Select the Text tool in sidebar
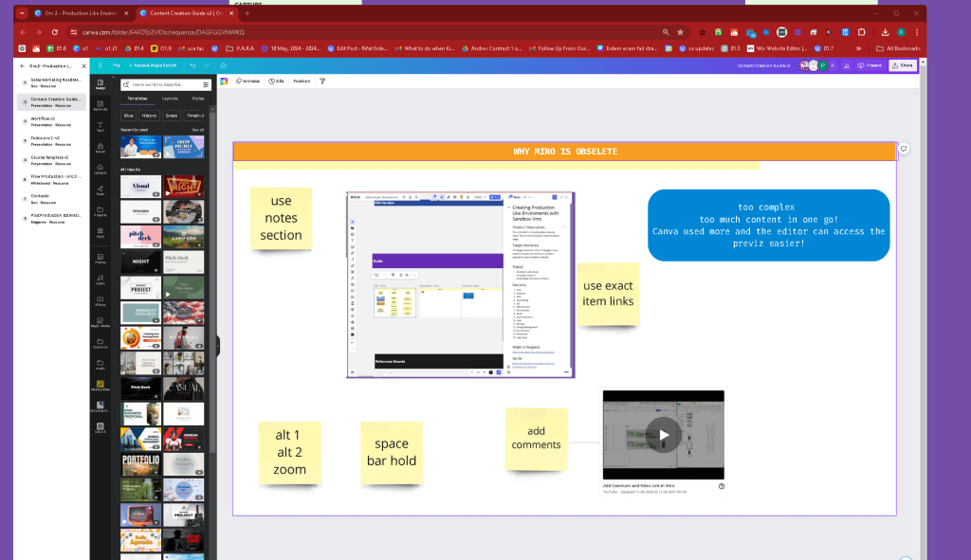This screenshot has width=971, height=560. pyautogui.click(x=100, y=127)
